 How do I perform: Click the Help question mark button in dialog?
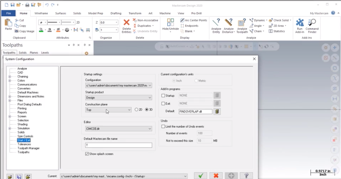246,176
